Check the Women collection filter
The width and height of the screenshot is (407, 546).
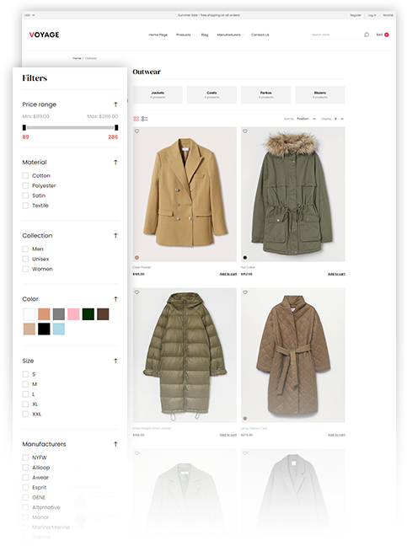pos(25,269)
